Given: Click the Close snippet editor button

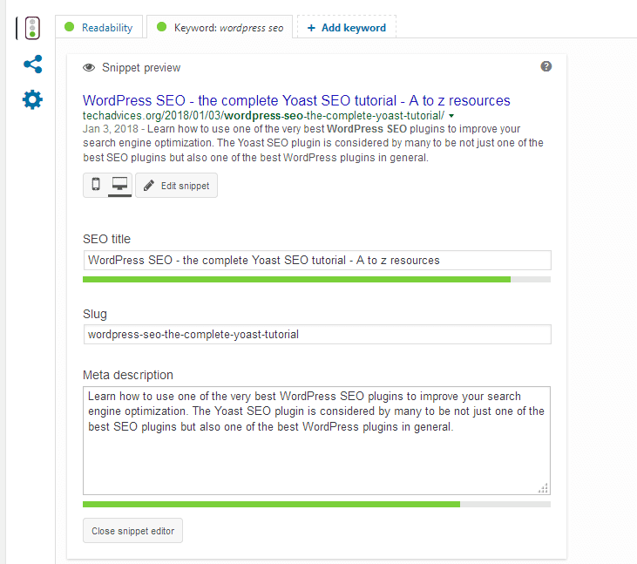Looking at the screenshot, I should click(132, 531).
